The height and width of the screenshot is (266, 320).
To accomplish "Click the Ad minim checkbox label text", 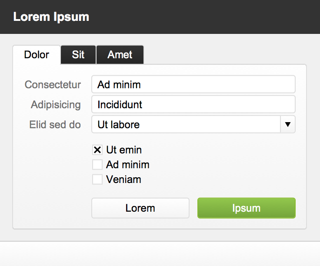I will tap(128, 165).
